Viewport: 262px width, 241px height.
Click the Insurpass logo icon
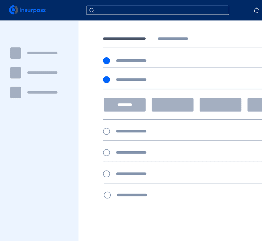(13, 10)
